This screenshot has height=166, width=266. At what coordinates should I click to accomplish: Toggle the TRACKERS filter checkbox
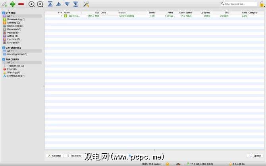[4, 59]
